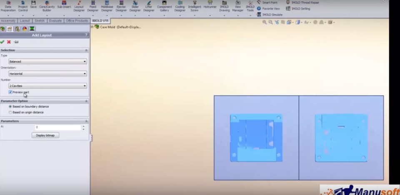Image resolution: width=400 pixels, height=195 pixels.
Task: Open IMOLD Thread Repair
Action: 302,2
